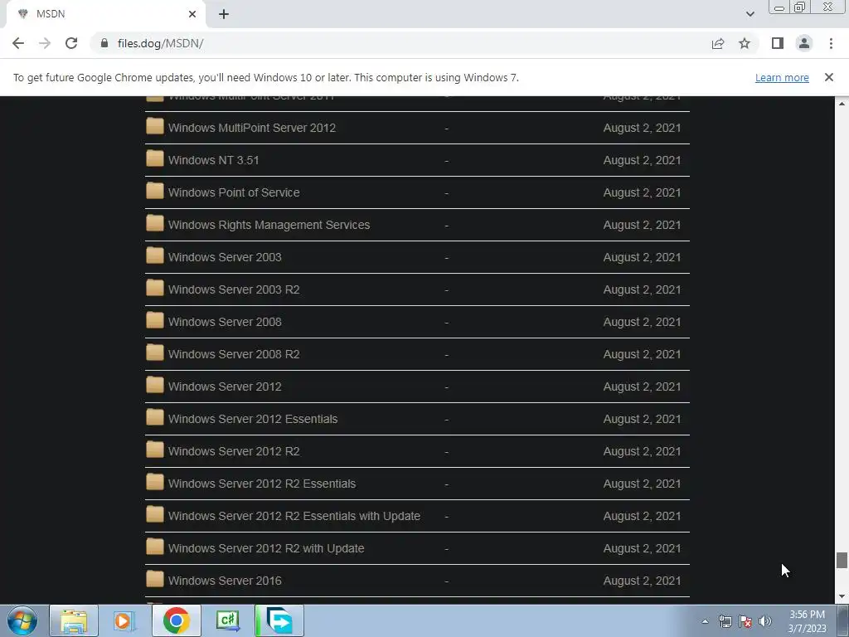Open the Windows Server 2012 R2 folder
This screenshot has height=637, width=849.
click(233, 451)
